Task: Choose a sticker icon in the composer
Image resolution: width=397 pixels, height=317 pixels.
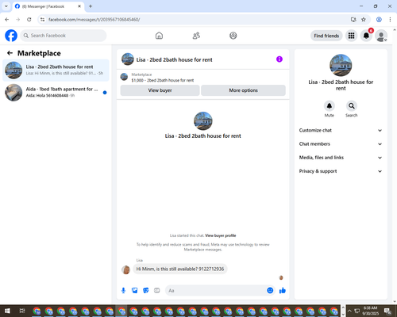Action: 146,291
